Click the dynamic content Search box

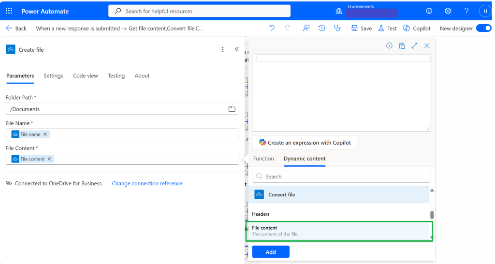[x=341, y=176]
